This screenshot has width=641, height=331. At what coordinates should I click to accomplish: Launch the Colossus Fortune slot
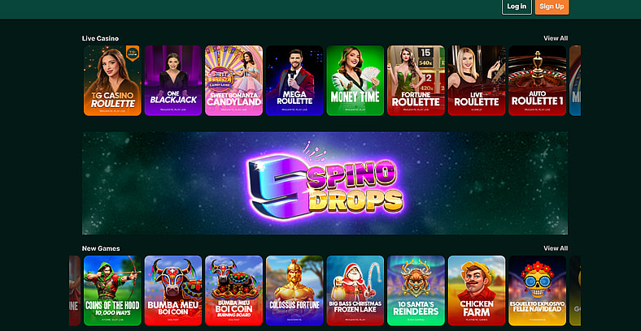pyautogui.click(x=294, y=290)
